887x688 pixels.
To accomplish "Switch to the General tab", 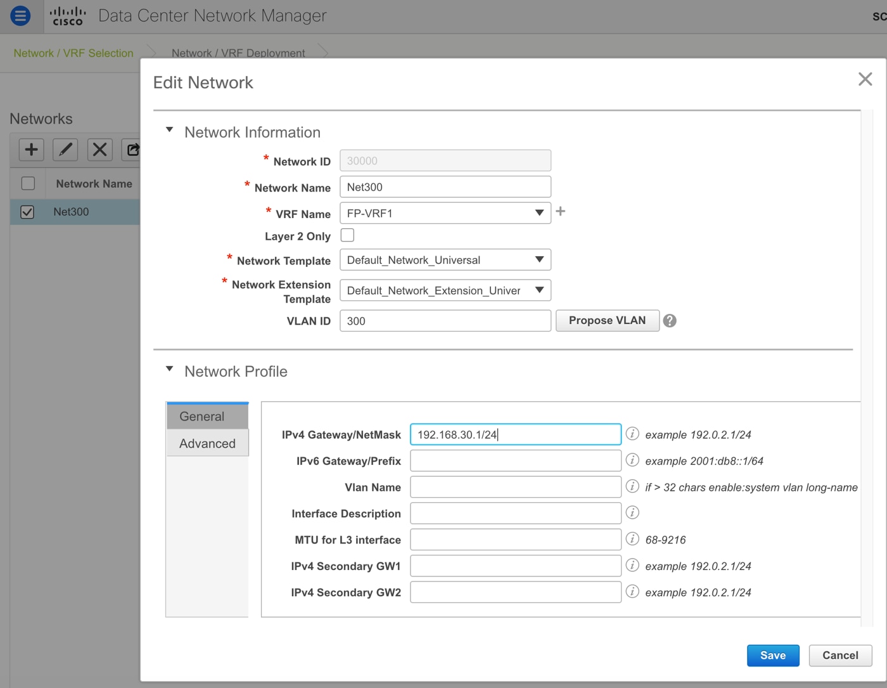I will [x=207, y=416].
